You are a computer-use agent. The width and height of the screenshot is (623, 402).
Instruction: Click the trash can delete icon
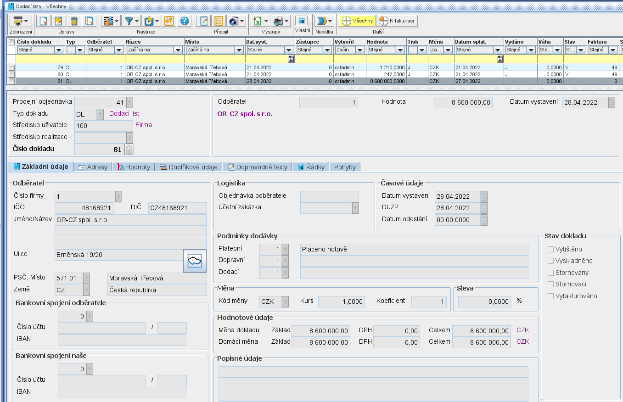click(x=73, y=21)
